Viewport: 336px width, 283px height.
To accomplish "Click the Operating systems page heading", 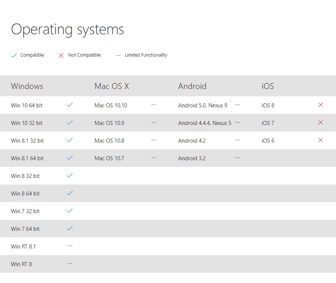I will pos(68,29).
